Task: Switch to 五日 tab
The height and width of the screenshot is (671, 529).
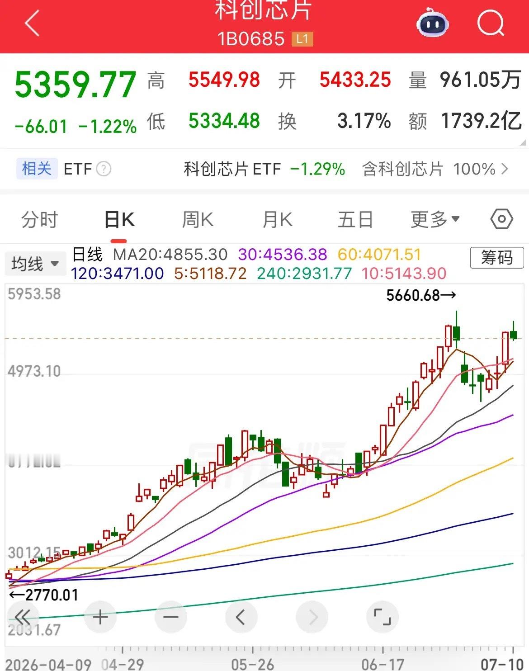Action: (355, 220)
